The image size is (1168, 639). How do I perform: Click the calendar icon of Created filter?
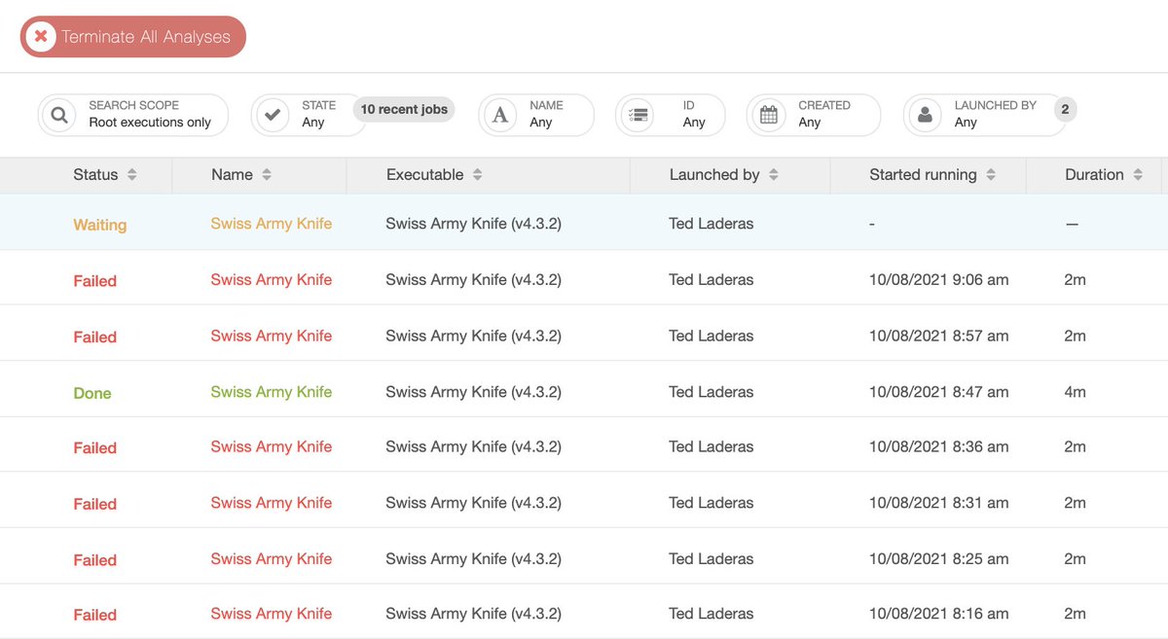coord(769,115)
